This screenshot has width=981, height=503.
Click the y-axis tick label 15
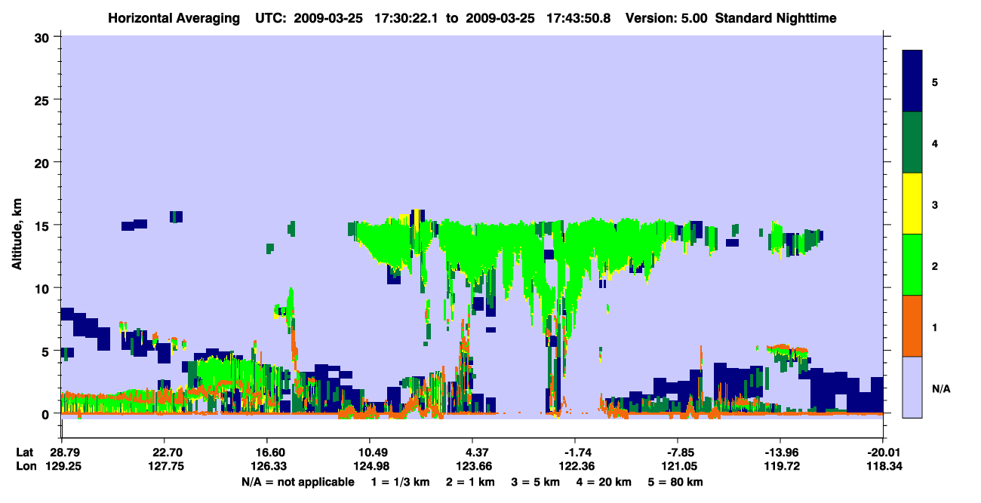[44, 225]
